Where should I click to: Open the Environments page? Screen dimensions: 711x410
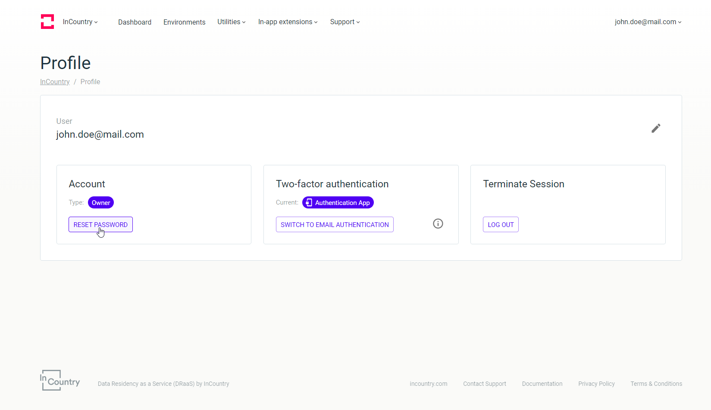click(x=184, y=22)
